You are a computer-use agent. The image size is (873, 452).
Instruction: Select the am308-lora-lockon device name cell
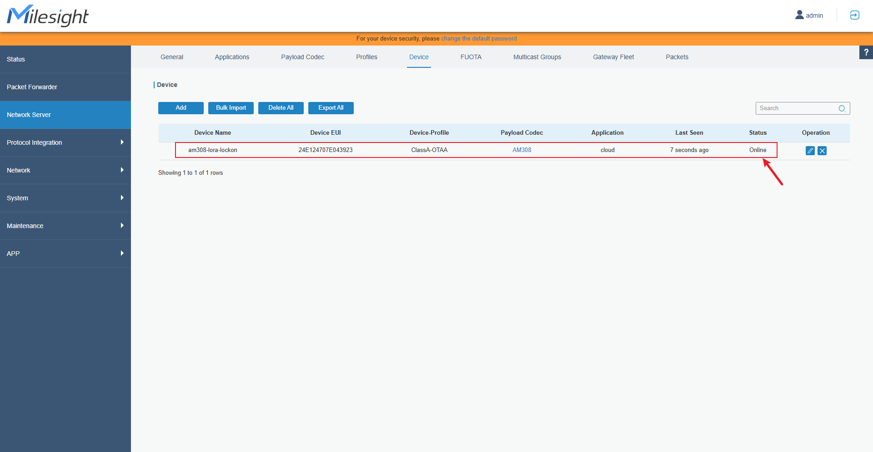(x=213, y=150)
